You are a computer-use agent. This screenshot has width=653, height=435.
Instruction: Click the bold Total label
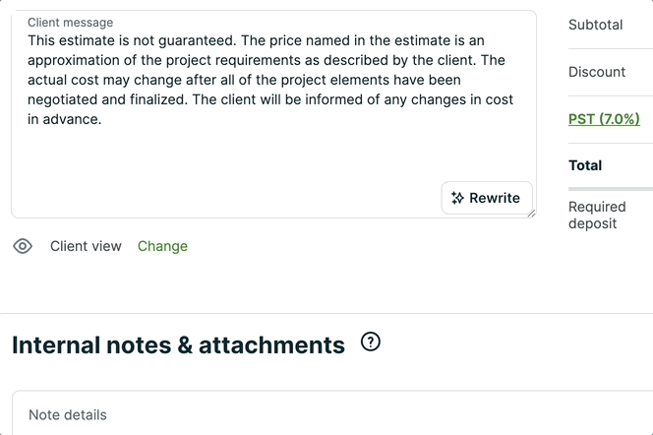tap(585, 165)
